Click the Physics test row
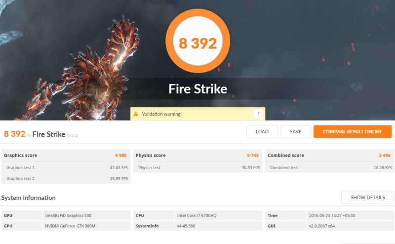This screenshot has height=244, width=395. coord(198,168)
